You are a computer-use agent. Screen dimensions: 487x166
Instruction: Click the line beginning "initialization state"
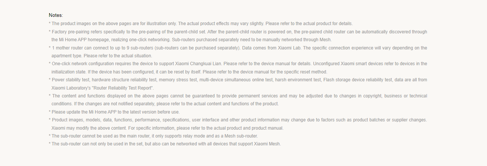coord(189,72)
